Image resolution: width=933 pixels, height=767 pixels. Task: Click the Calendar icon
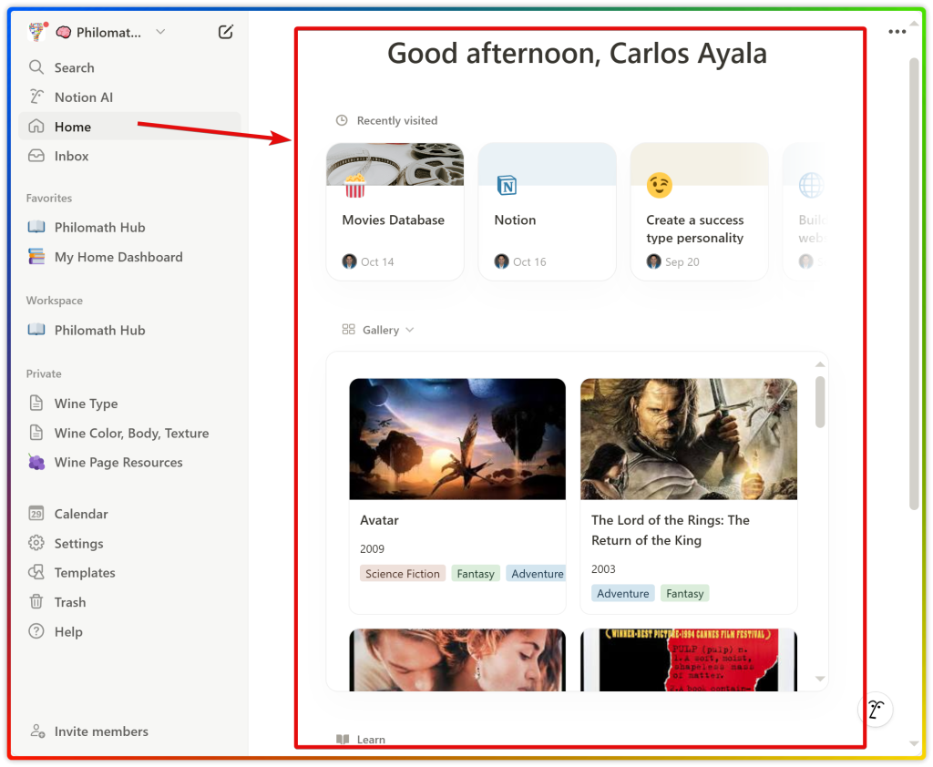click(x=36, y=514)
